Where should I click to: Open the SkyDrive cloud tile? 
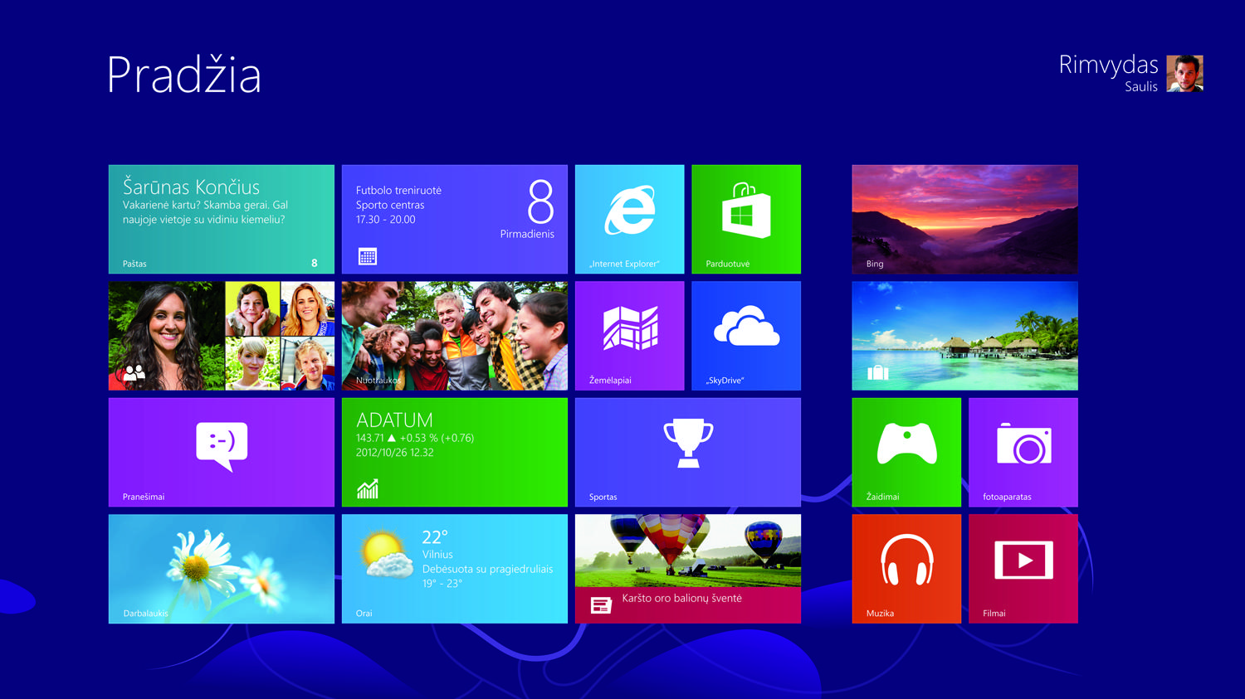click(x=745, y=335)
